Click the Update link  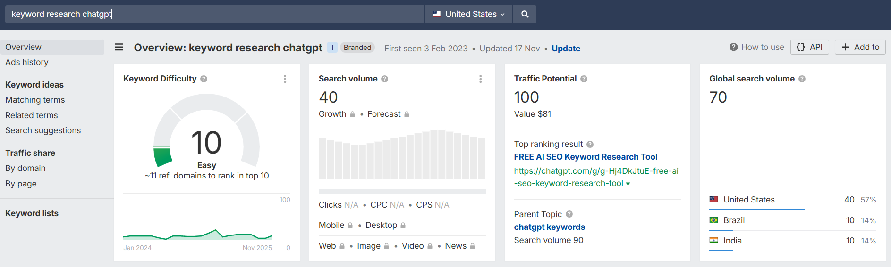click(x=566, y=49)
